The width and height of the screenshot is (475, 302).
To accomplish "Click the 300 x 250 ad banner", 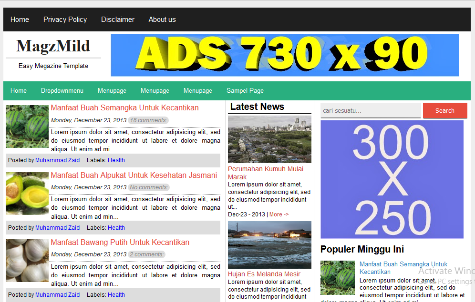I will 392,179.
